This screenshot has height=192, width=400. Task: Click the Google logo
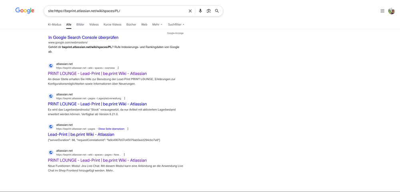(x=25, y=10)
